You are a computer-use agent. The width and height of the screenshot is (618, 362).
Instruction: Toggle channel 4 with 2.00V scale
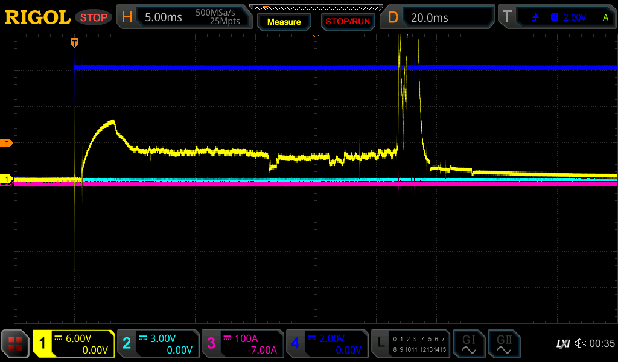pos(327,344)
